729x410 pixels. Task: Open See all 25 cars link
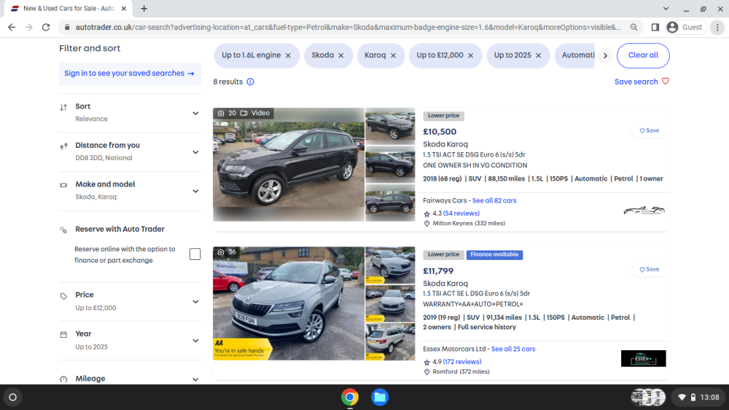513,349
